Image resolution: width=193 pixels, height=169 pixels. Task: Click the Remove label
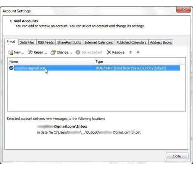click(118, 52)
